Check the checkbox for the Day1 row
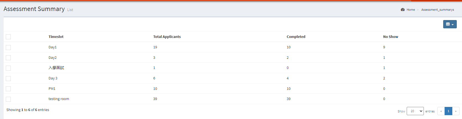 8,48
